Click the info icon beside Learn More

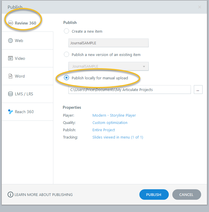(10, 195)
